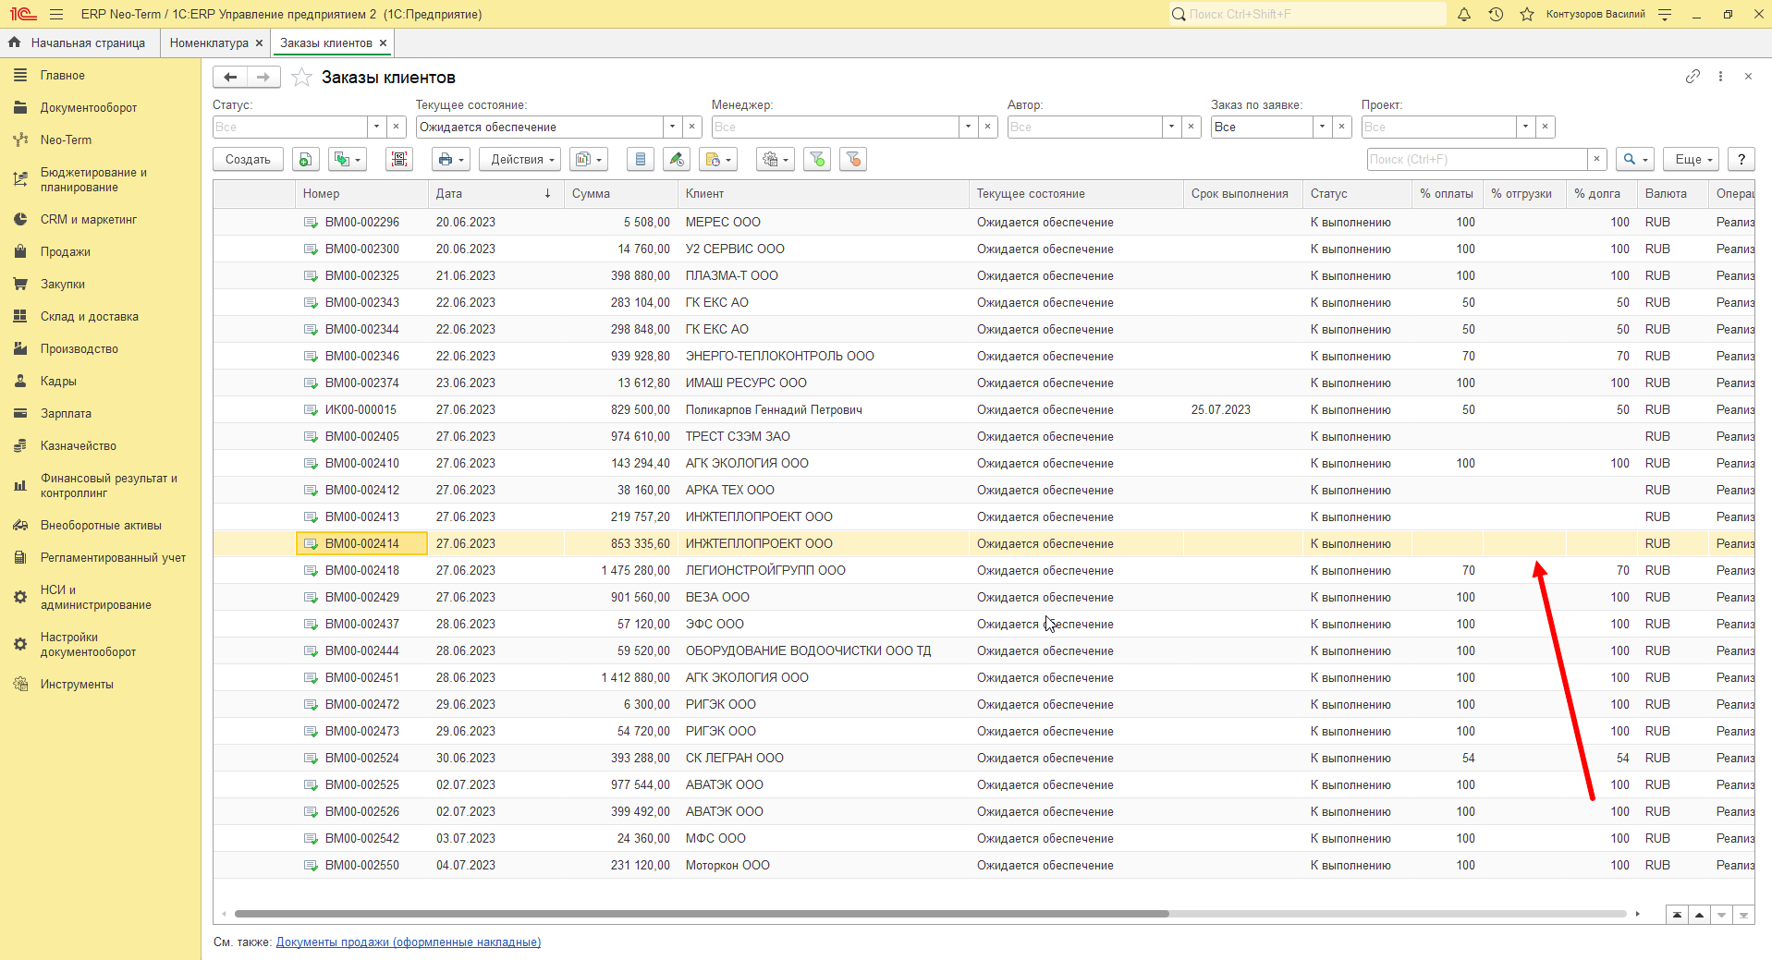This screenshot has width=1772, height=960.
Task: Click the green filter funnel icon
Action: (x=817, y=159)
